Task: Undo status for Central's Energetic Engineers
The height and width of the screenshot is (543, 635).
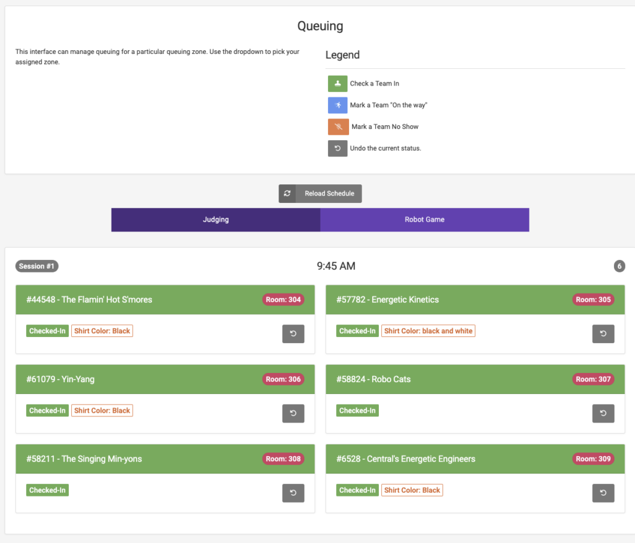Action: pos(603,493)
